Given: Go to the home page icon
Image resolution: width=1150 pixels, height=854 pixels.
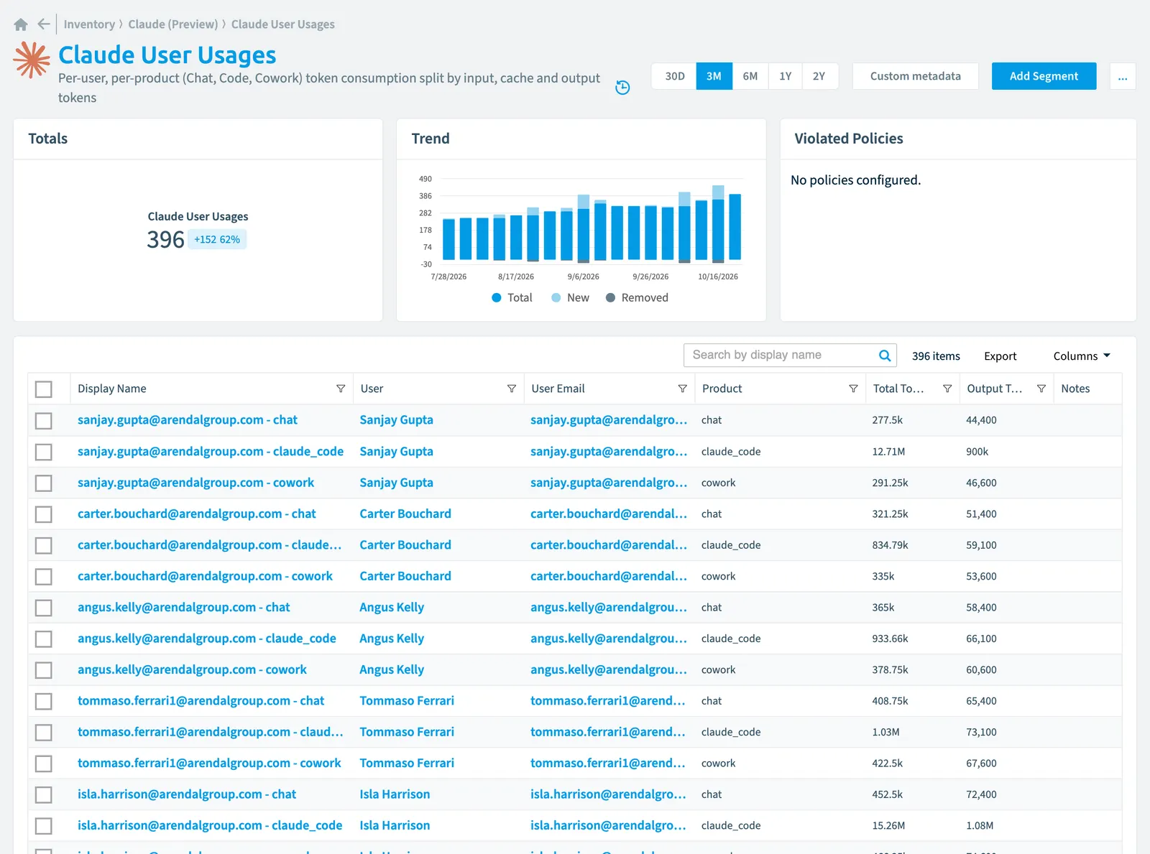Looking at the screenshot, I should coord(21,24).
